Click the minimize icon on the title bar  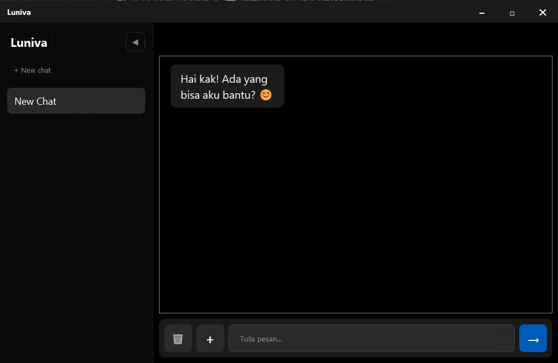[481, 12]
